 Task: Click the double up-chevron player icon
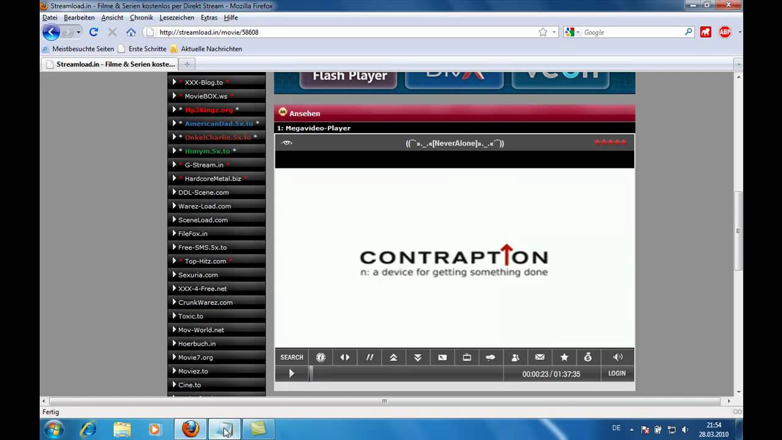tap(394, 358)
